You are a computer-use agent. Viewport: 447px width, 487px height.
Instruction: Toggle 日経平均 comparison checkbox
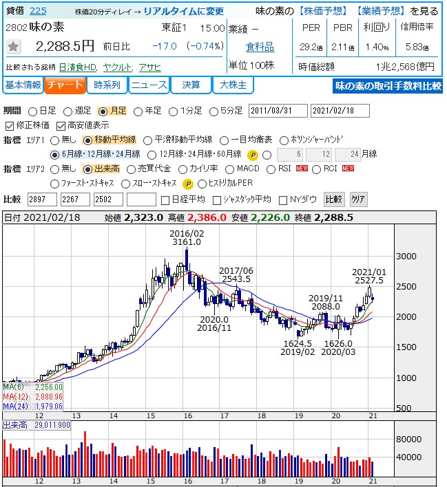click(165, 200)
